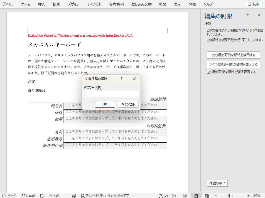265x198 pixels.
Task: Click the macro recording icon
Action: click(x=74, y=195)
